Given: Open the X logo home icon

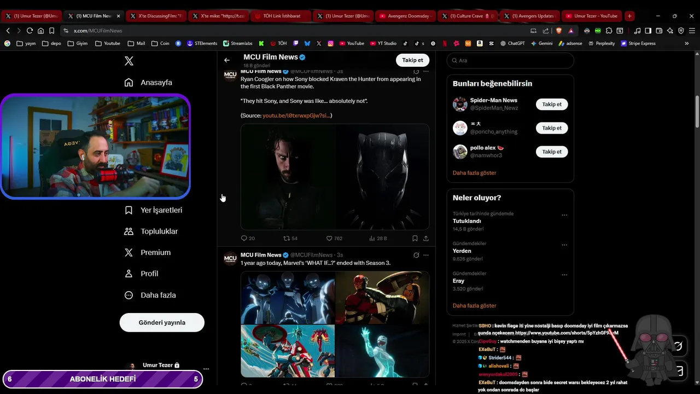Looking at the screenshot, I should 129,61.
